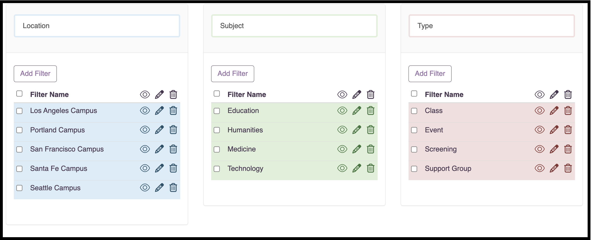Delete the Portland Campus filter
Screen dimensions: 591x240
pos(173,130)
